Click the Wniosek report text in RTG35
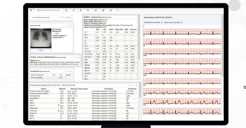The height and width of the screenshot is (128, 246). click(x=55, y=63)
